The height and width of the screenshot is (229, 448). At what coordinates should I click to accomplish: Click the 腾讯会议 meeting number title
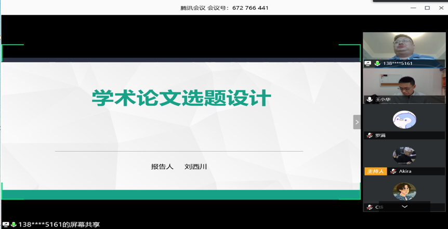point(224,8)
